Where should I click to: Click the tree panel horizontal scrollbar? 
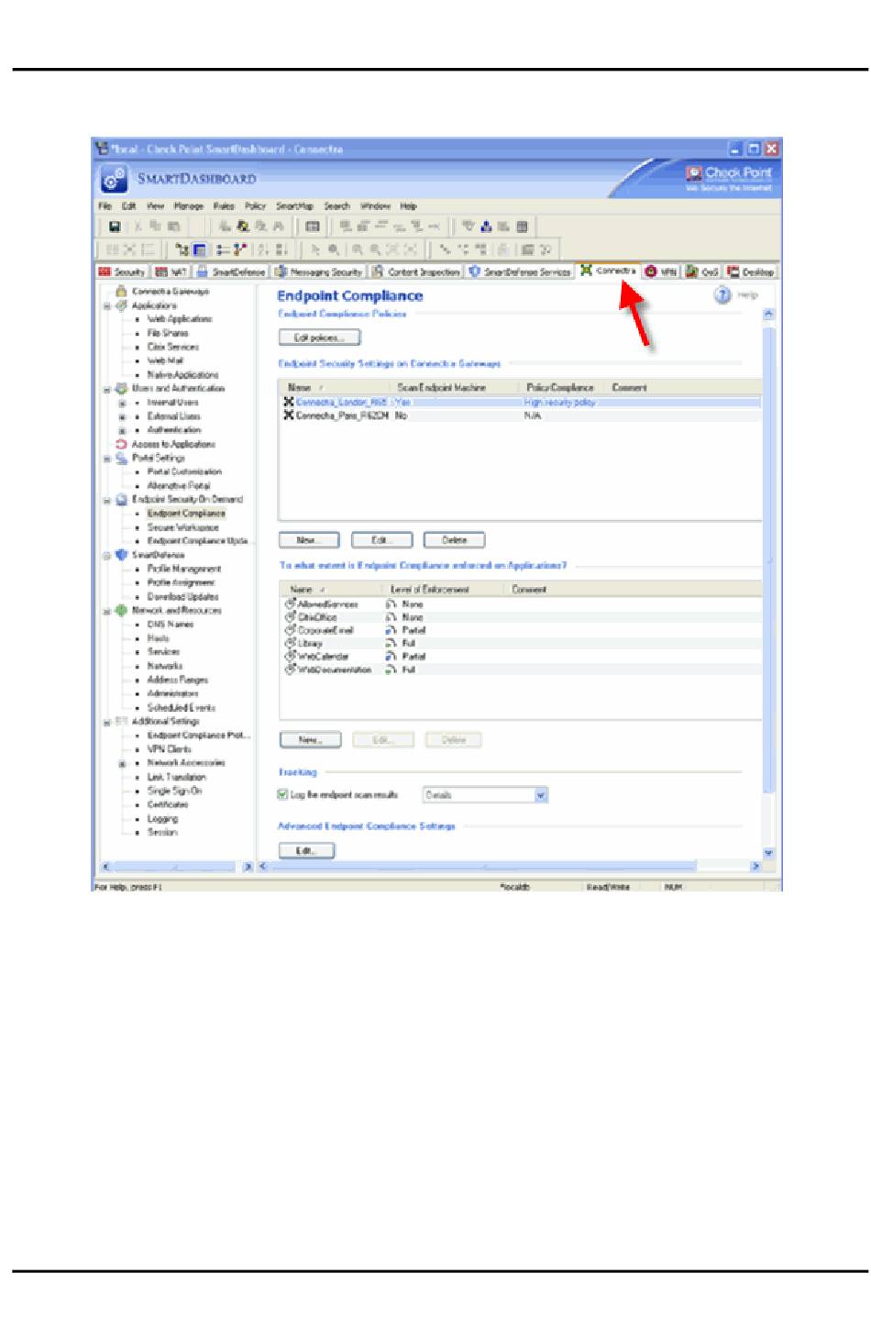[x=177, y=866]
